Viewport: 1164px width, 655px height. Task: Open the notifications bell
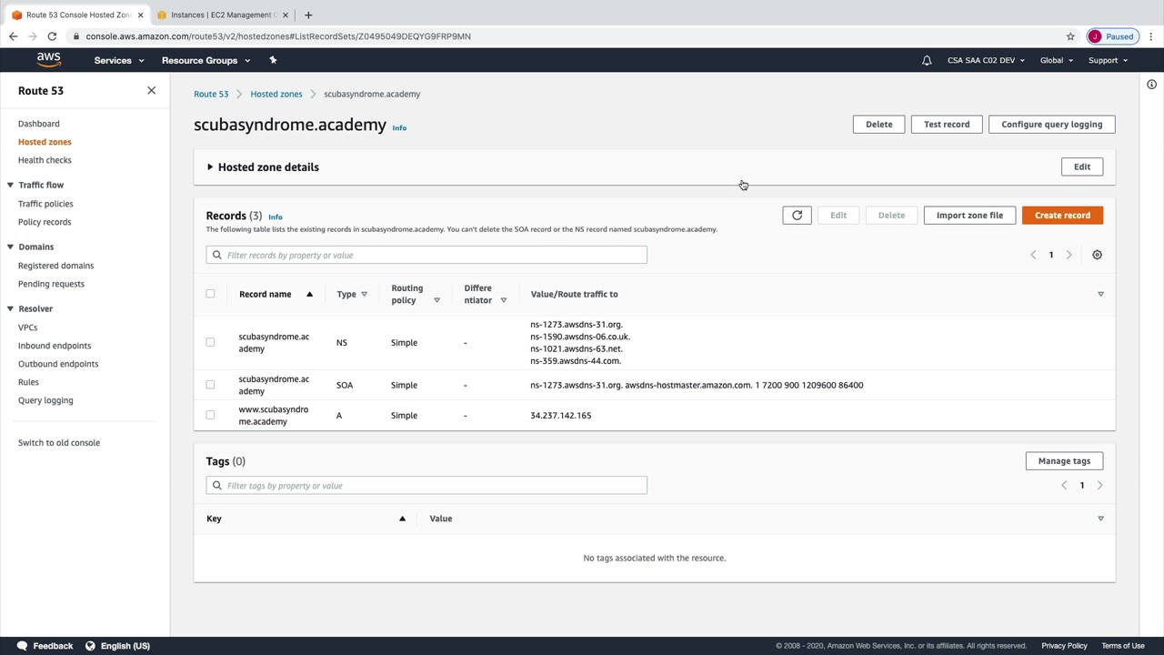tap(927, 60)
